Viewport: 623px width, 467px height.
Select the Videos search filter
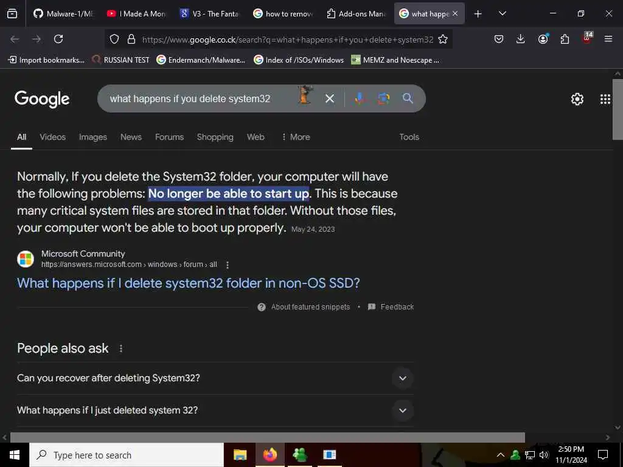(x=52, y=137)
